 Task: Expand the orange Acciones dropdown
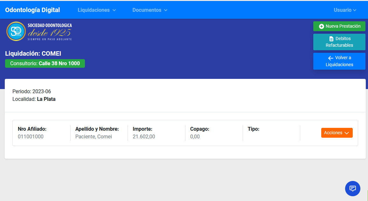(x=337, y=133)
